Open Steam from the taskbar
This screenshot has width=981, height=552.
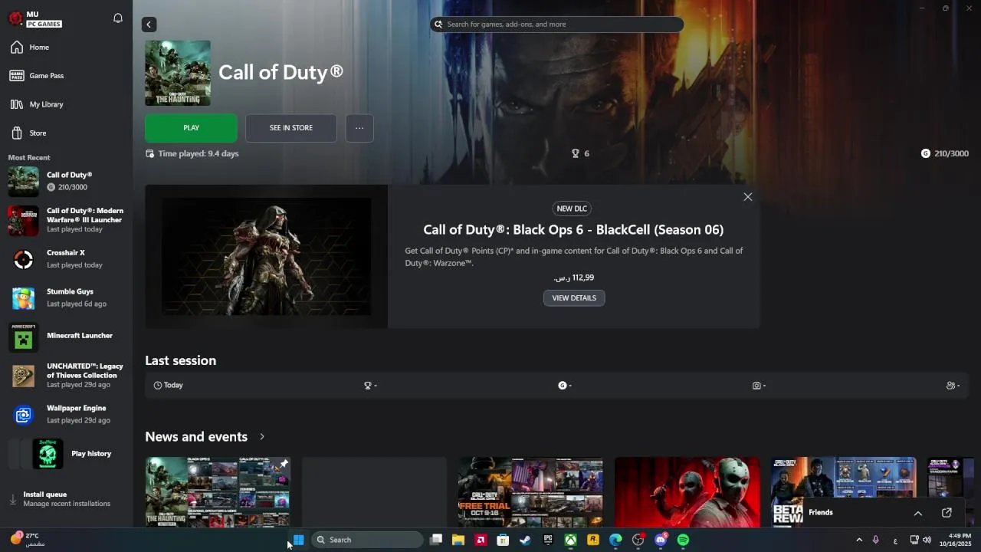525,540
